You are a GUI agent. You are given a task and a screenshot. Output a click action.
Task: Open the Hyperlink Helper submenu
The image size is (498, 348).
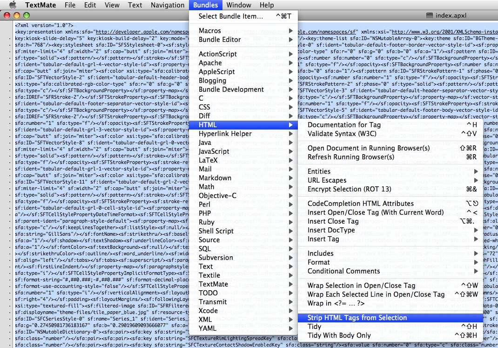pyautogui.click(x=243, y=134)
